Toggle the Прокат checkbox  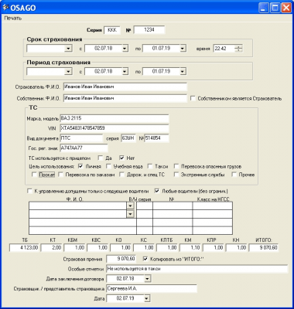coord(34,175)
